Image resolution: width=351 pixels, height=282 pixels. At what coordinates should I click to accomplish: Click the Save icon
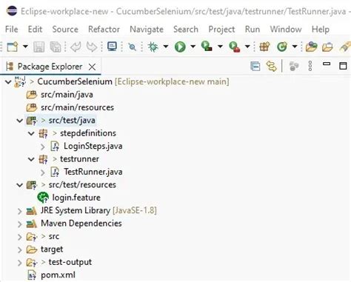[x=39, y=47]
